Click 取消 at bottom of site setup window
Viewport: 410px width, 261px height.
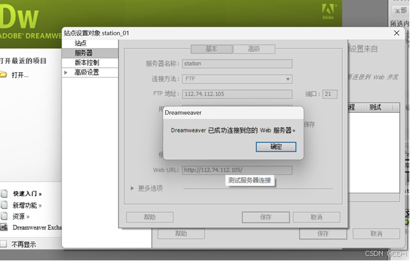click(376, 234)
